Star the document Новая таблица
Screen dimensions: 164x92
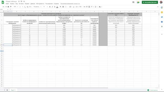[19, 2]
